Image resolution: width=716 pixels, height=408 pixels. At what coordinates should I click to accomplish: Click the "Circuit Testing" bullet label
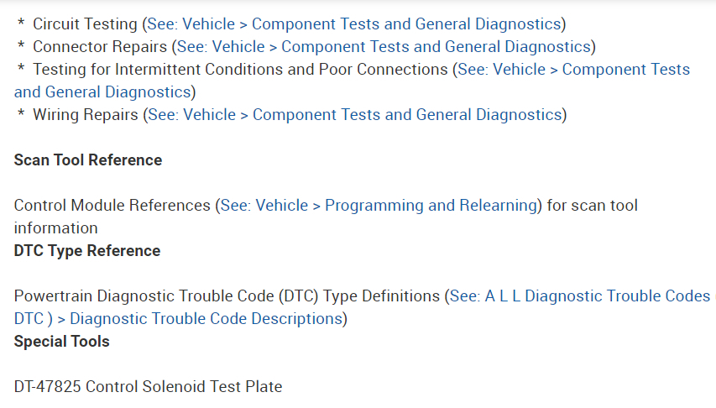[86, 24]
